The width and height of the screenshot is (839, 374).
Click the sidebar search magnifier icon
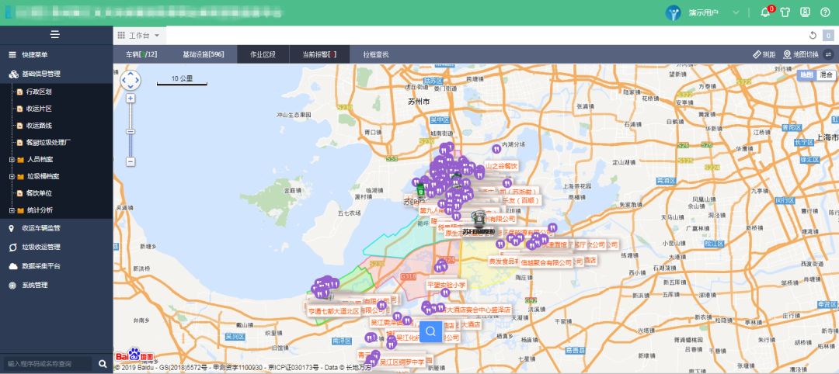[x=103, y=363]
